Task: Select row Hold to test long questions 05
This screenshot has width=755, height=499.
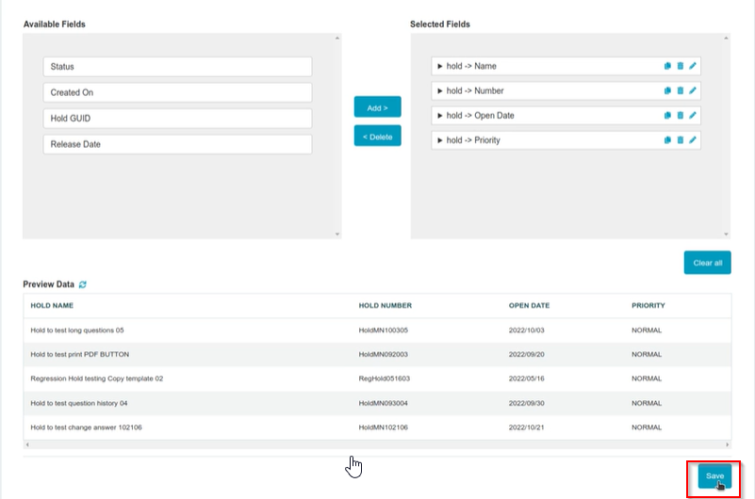Action: (377, 330)
